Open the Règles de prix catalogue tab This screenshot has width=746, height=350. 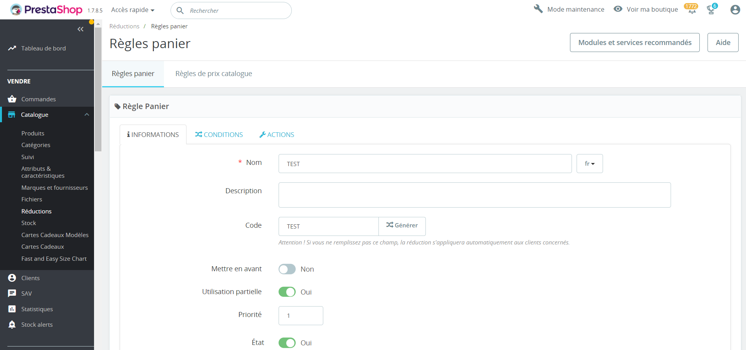pyautogui.click(x=214, y=74)
